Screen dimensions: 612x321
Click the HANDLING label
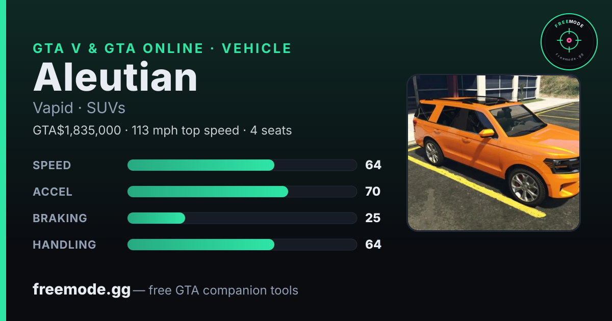pyautogui.click(x=64, y=245)
